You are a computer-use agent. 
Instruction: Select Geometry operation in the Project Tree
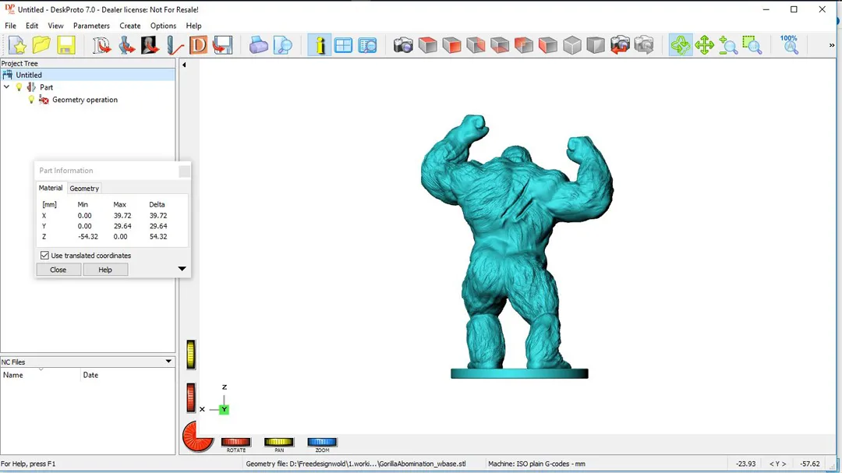(x=85, y=99)
